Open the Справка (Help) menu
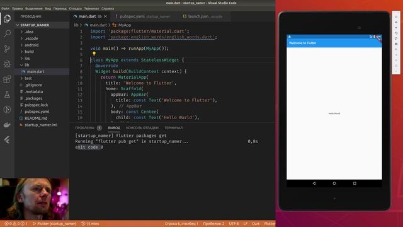403x227 pixels. [108, 8]
